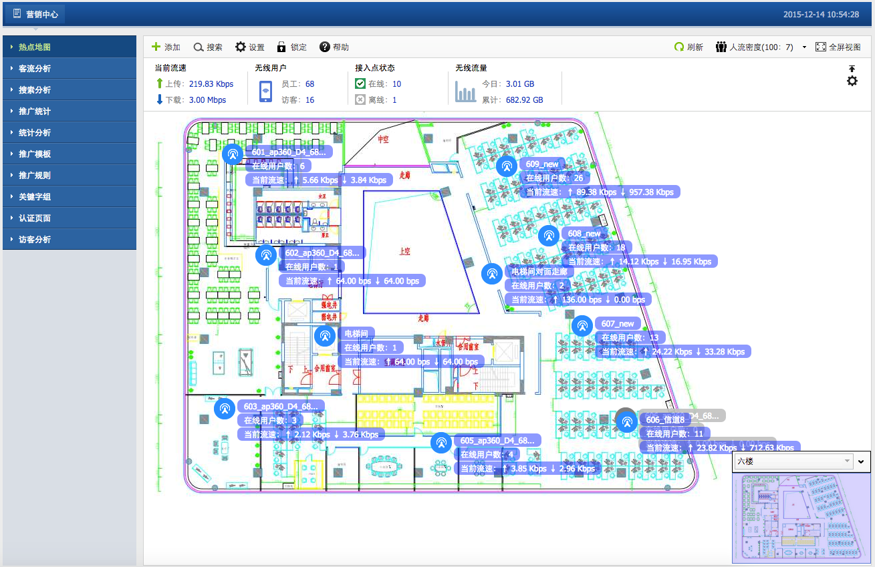The image size is (875, 567).
Task: Click the floor plan minimap thumbnail
Action: [x=800, y=517]
